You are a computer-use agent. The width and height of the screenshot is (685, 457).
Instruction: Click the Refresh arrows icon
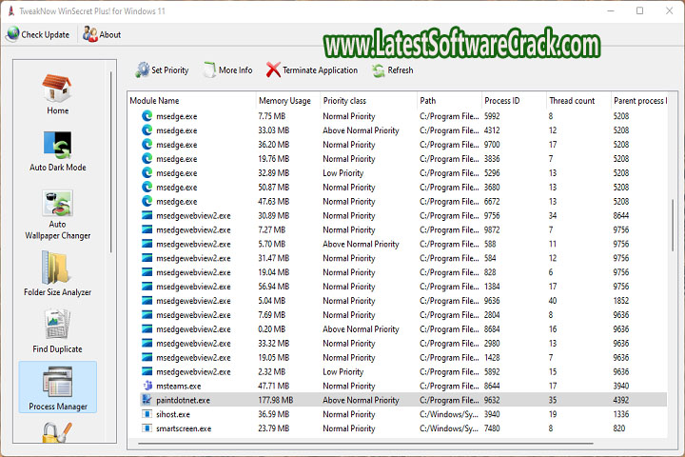[379, 70]
